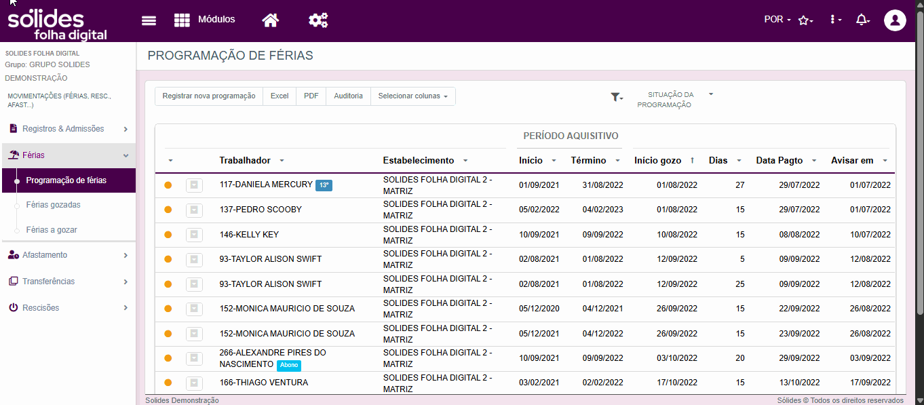The width and height of the screenshot is (924, 405).
Task: Collapse the Férias sidebar section
Action: tap(68, 155)
